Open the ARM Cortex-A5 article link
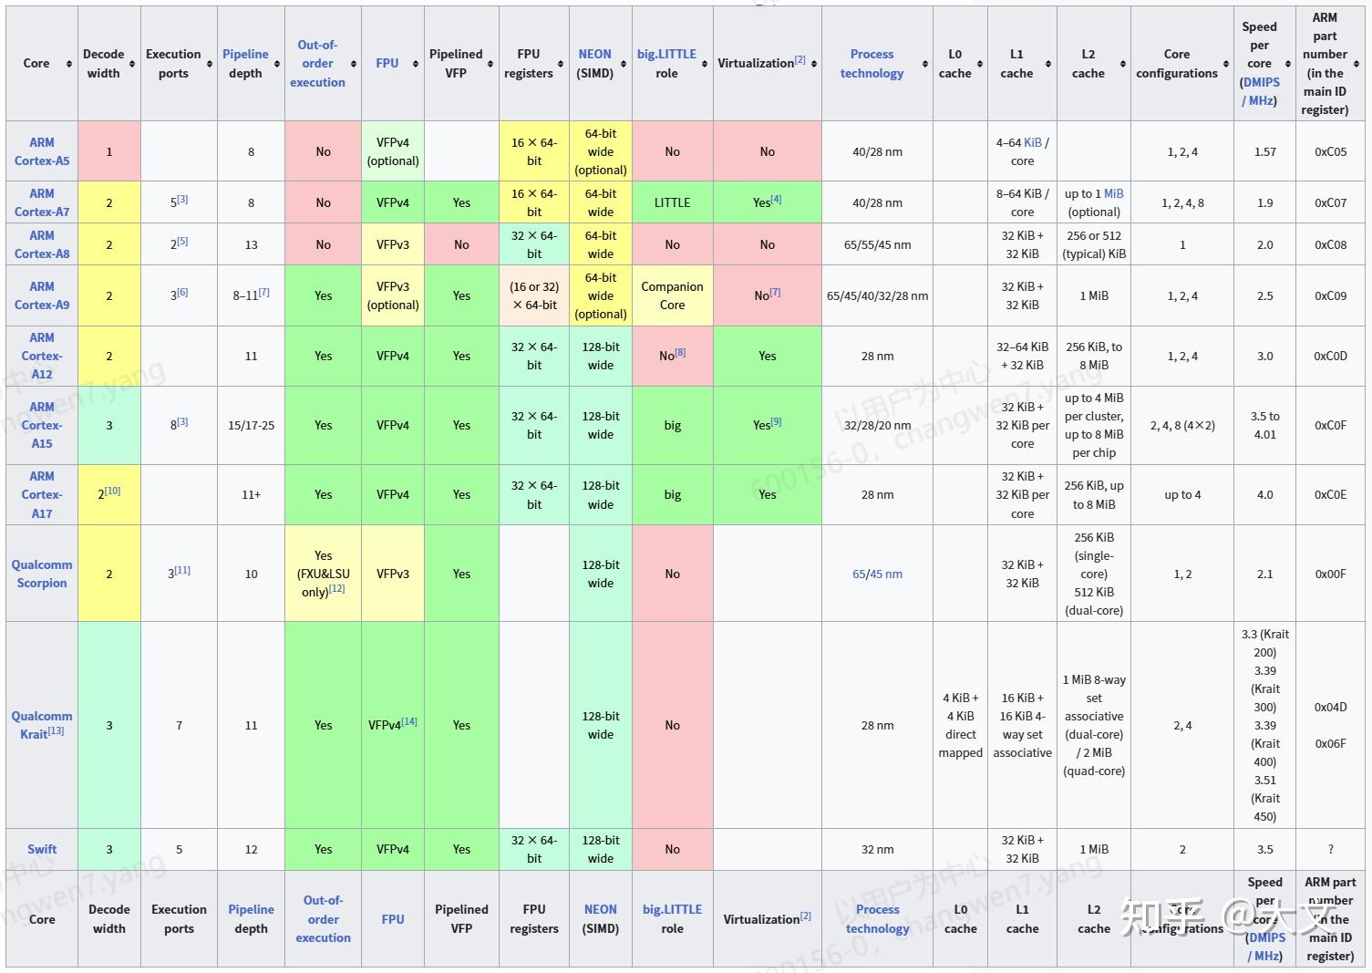 point(42,151)
